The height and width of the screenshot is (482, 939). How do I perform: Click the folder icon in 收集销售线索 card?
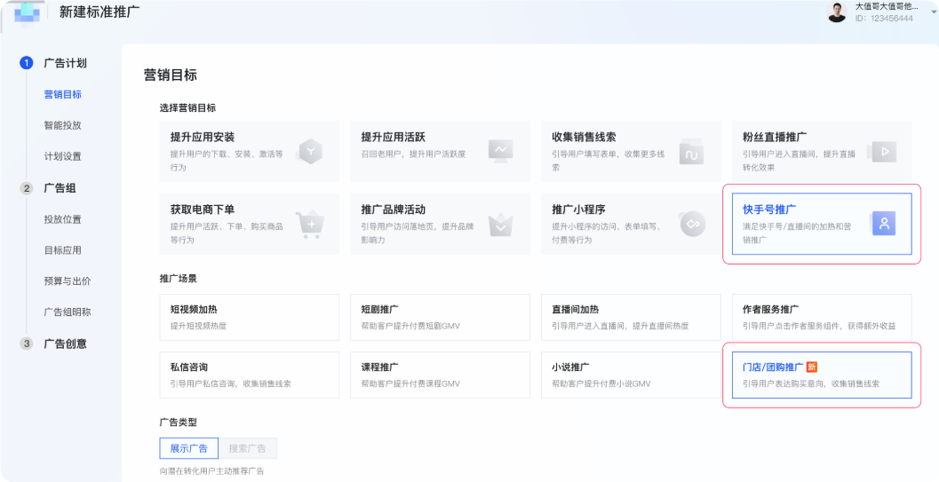pyautogui.click(x=692, y=153)
